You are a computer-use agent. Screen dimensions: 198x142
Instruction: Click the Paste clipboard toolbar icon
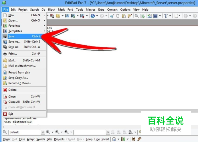(124, 16)
